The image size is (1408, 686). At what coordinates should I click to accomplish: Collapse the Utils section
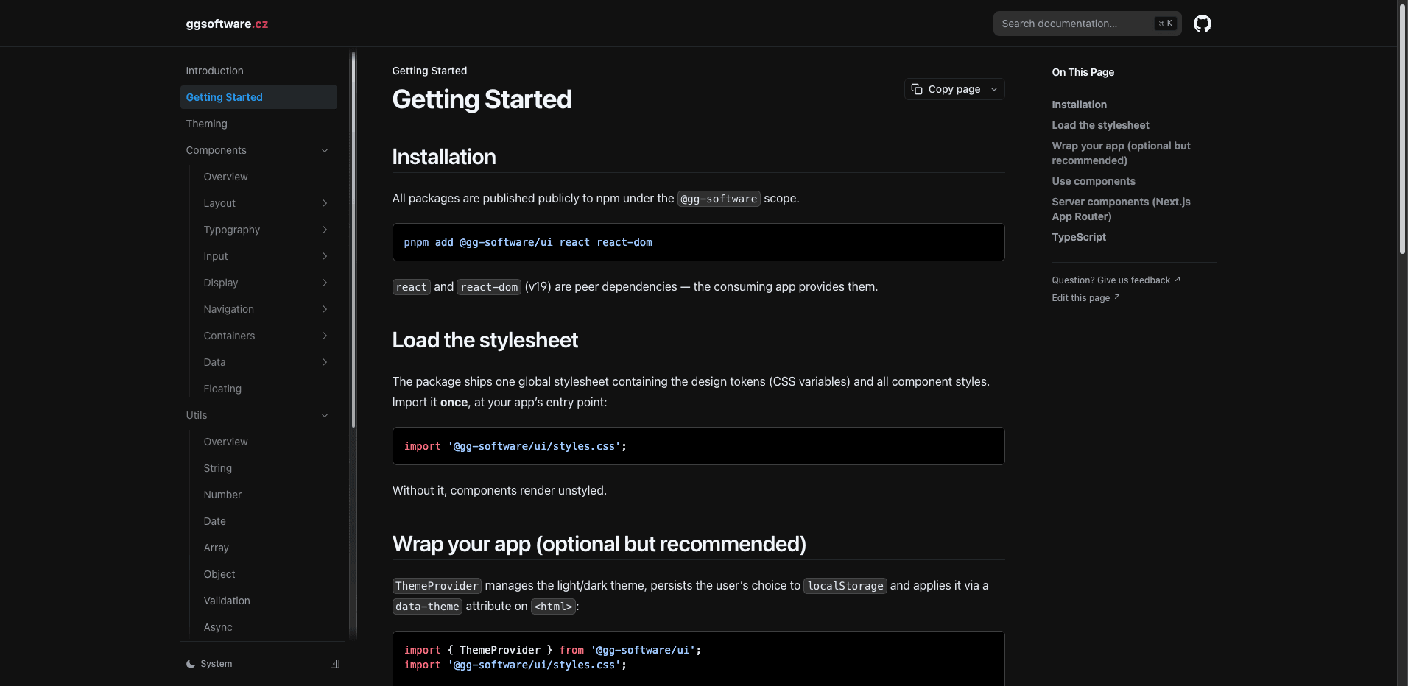325,415
